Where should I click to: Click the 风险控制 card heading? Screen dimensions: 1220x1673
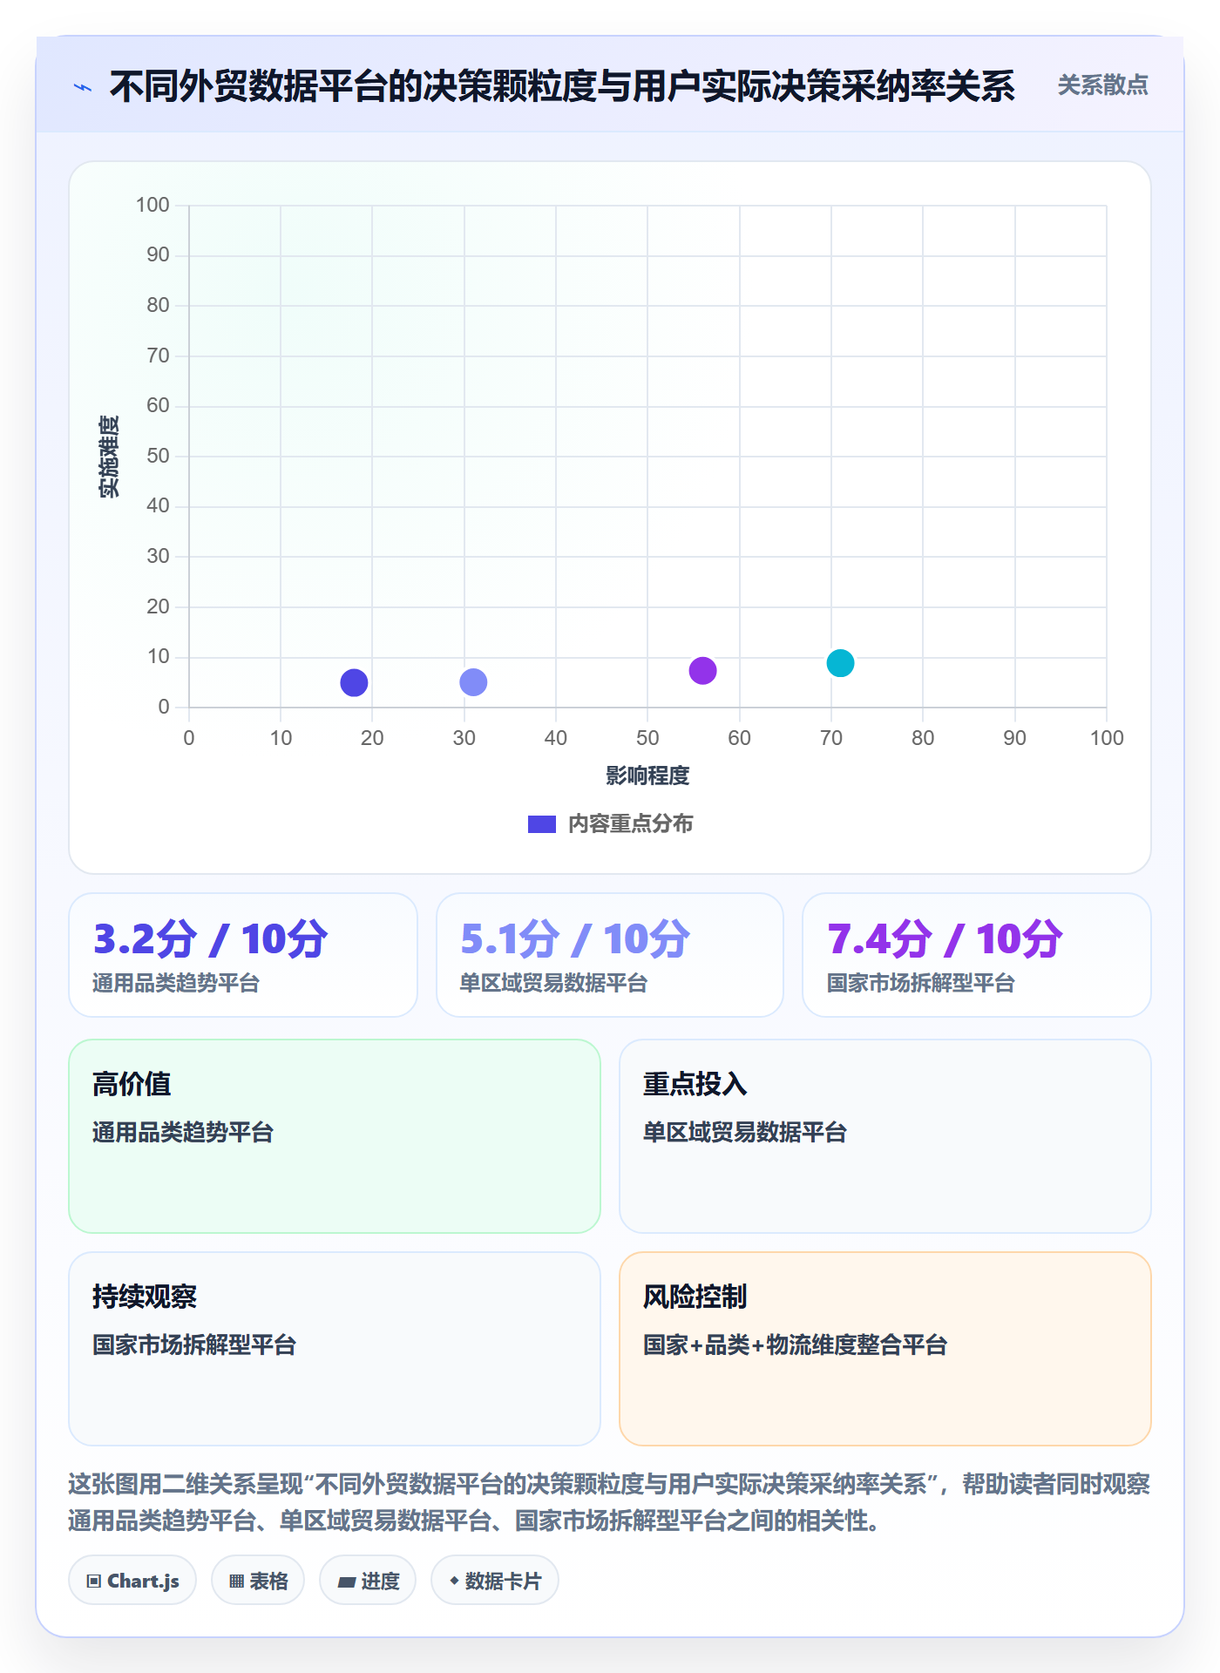click(695, 1297)
